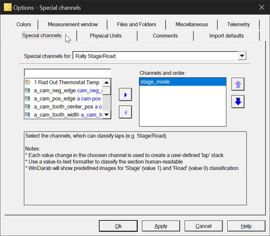This screenshot has width=270, height=236.
Task: Show the Import defaults tab
Action: [226, 36]
